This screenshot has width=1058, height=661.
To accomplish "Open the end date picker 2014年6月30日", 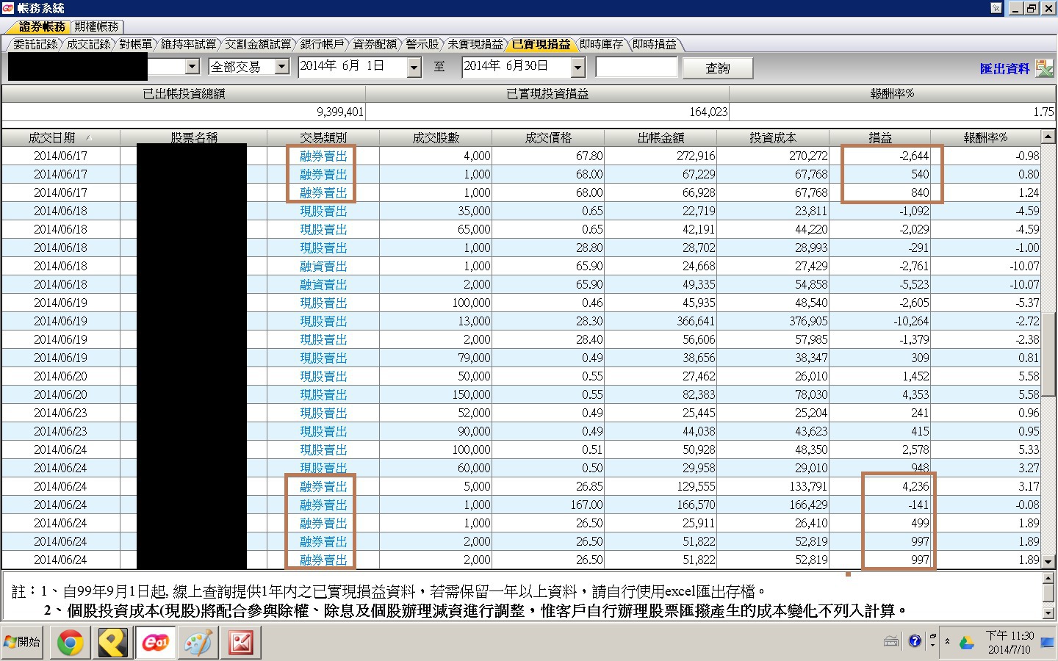I will (x=578, y=68).
